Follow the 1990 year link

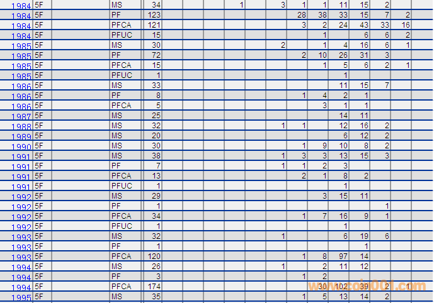pos(23,147)
